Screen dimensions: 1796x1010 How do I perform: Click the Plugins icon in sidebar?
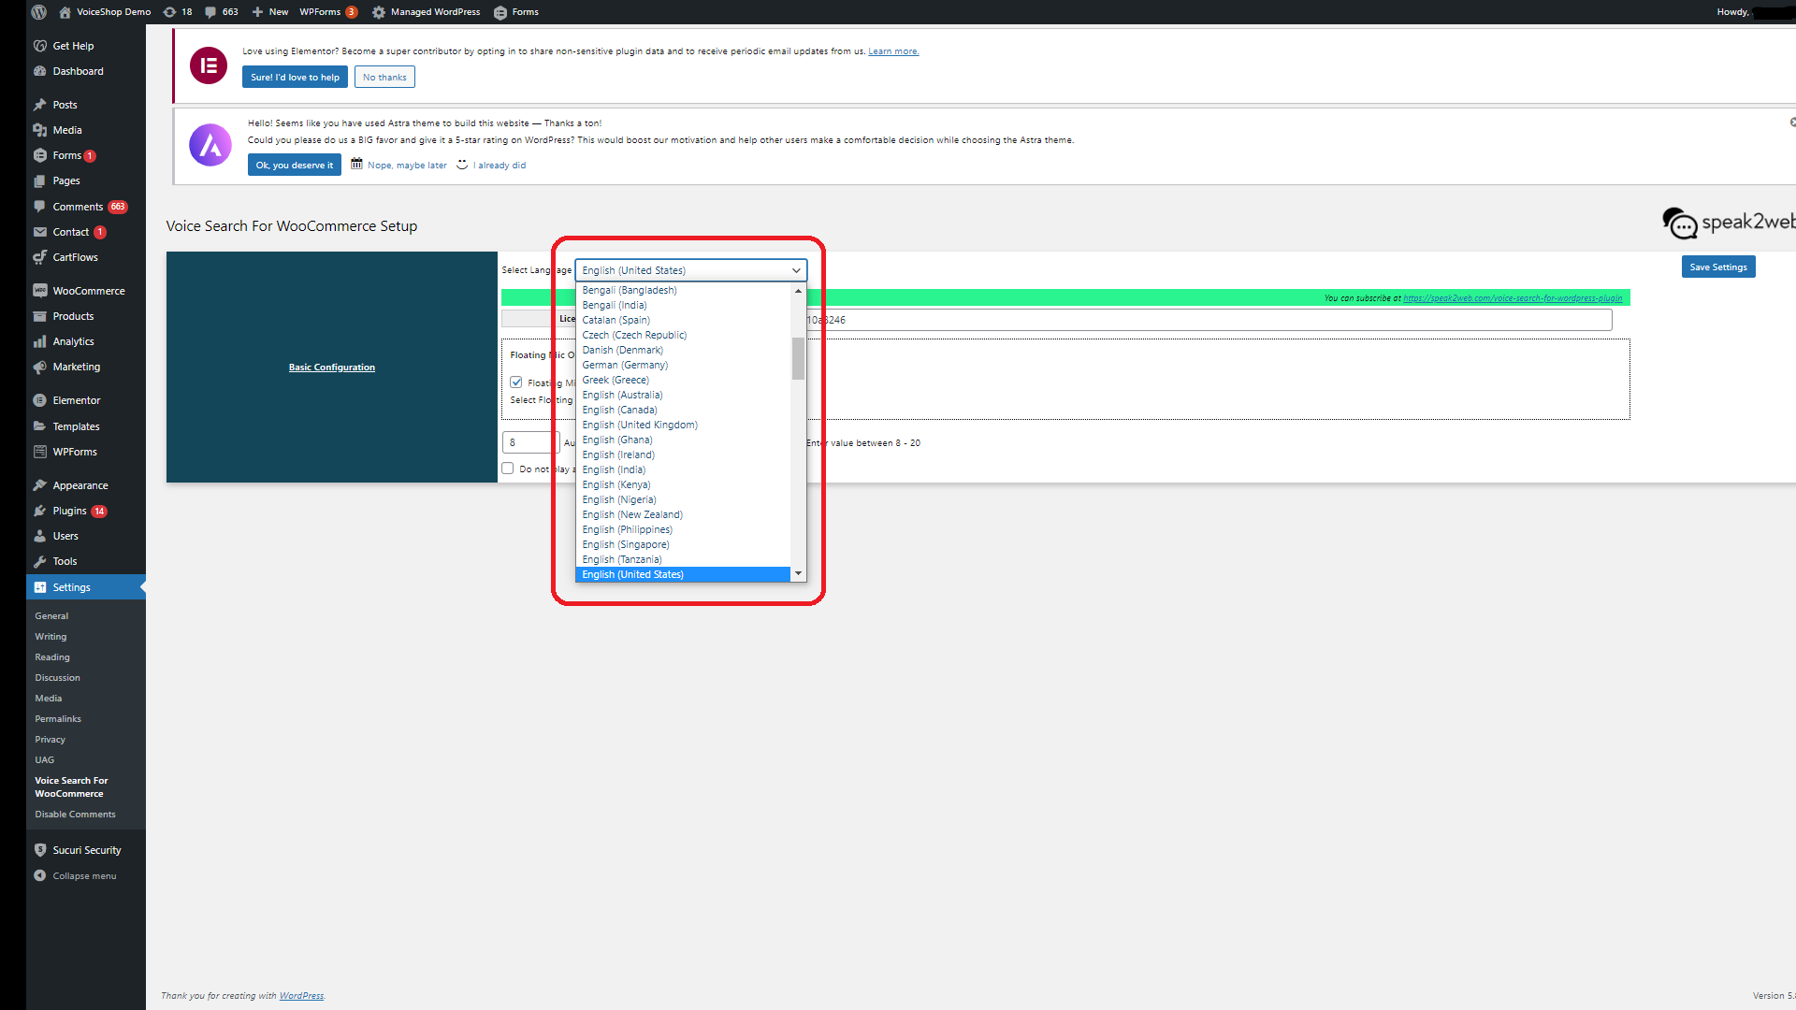pyautogui.click(x=39, y=511)
